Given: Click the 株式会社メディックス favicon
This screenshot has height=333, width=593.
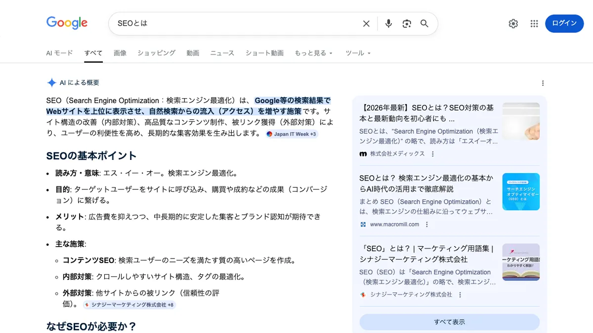Looking at the screenshot, I should tap(363, 154).
